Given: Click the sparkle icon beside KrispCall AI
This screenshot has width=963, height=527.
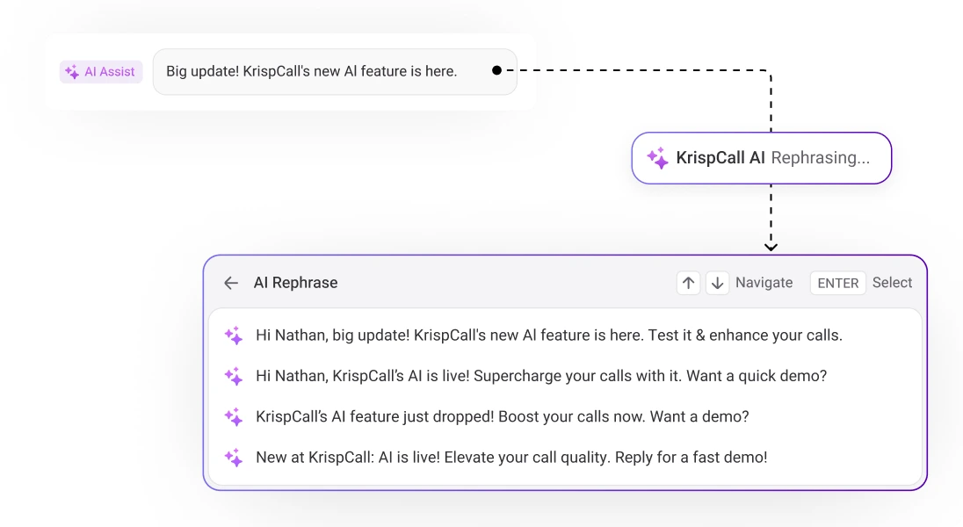Looking at the screenshot, I should pyautogui.click(x=657, y=158).
